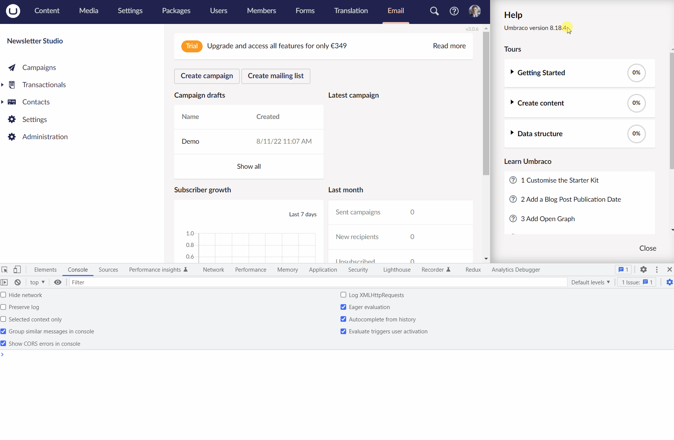The width and height of the screenshot is (674, 440).
Task: Create a live expression with eye icon
Action: click(x=58, y=282)
